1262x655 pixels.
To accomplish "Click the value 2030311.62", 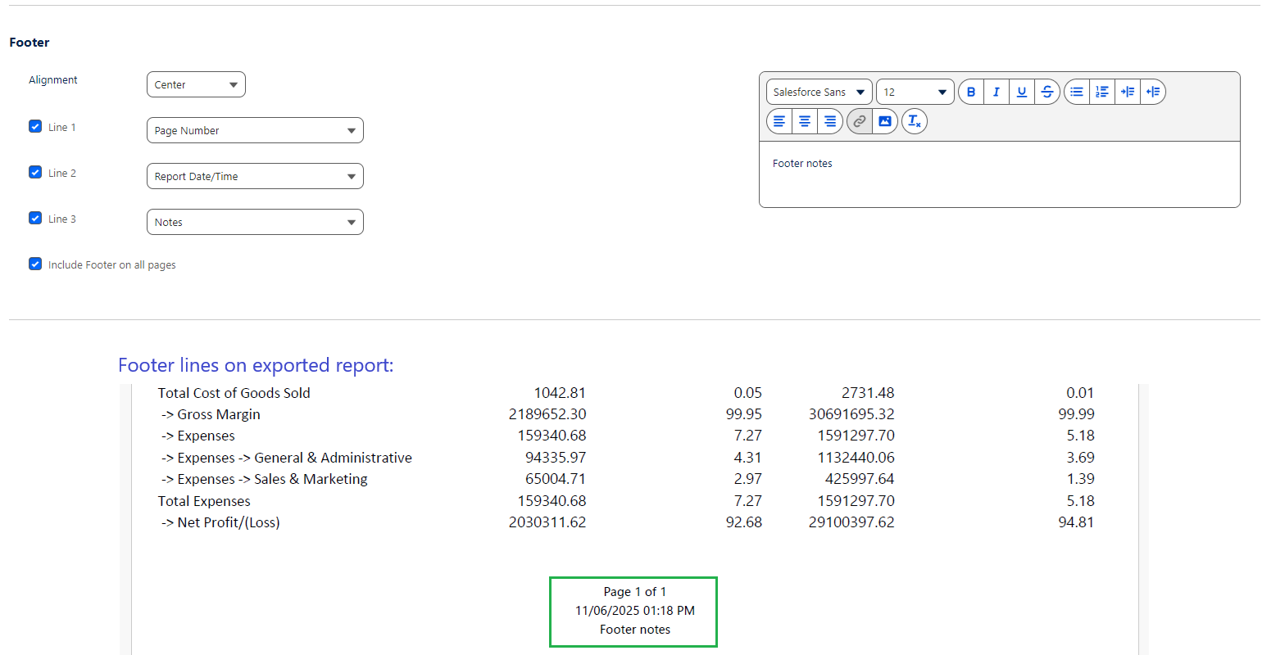I will click(547, 522).
